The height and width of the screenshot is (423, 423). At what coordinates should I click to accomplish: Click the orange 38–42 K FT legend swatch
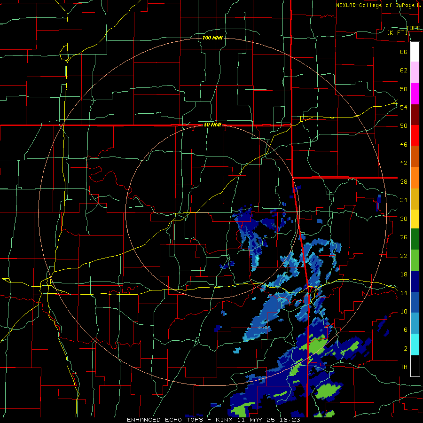(x=415, y=178)
